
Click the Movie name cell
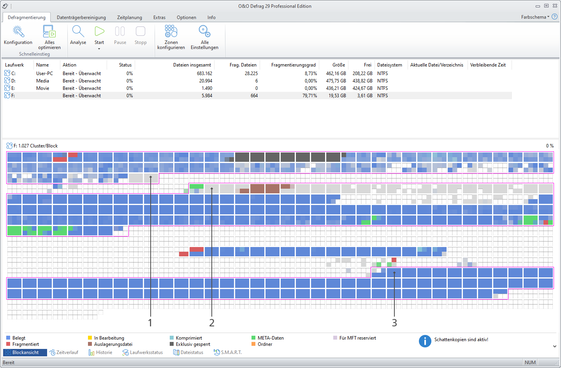pyautogui.click(x=42, y=88)
